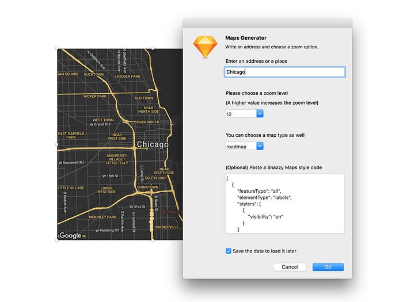Viewport: 403px width, 302px height.
Task: Click the W Grand Ave street label
Action: pos(100,124)
